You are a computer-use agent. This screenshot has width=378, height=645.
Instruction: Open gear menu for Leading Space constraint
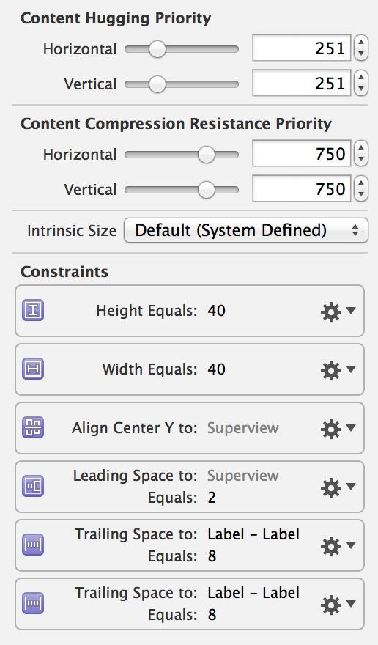tap(338, 487)
